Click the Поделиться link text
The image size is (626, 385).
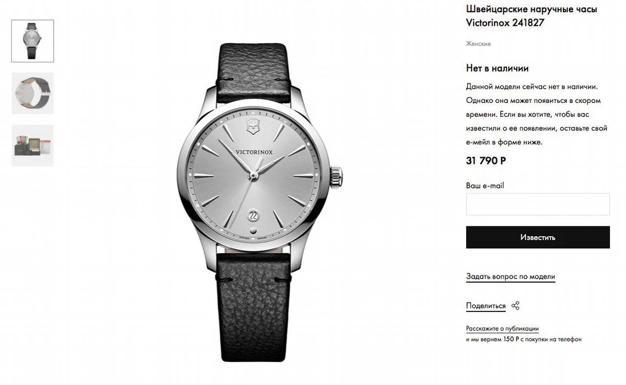(x=486, y=306)
